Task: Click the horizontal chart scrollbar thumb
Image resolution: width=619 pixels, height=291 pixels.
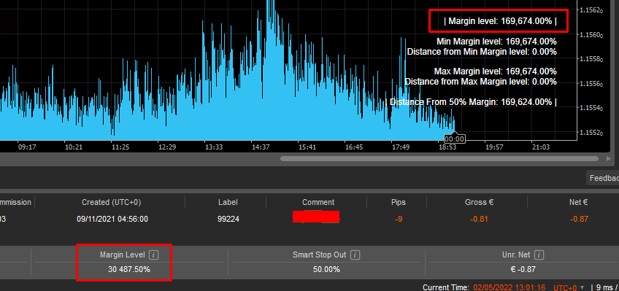Action: point(439,158)
